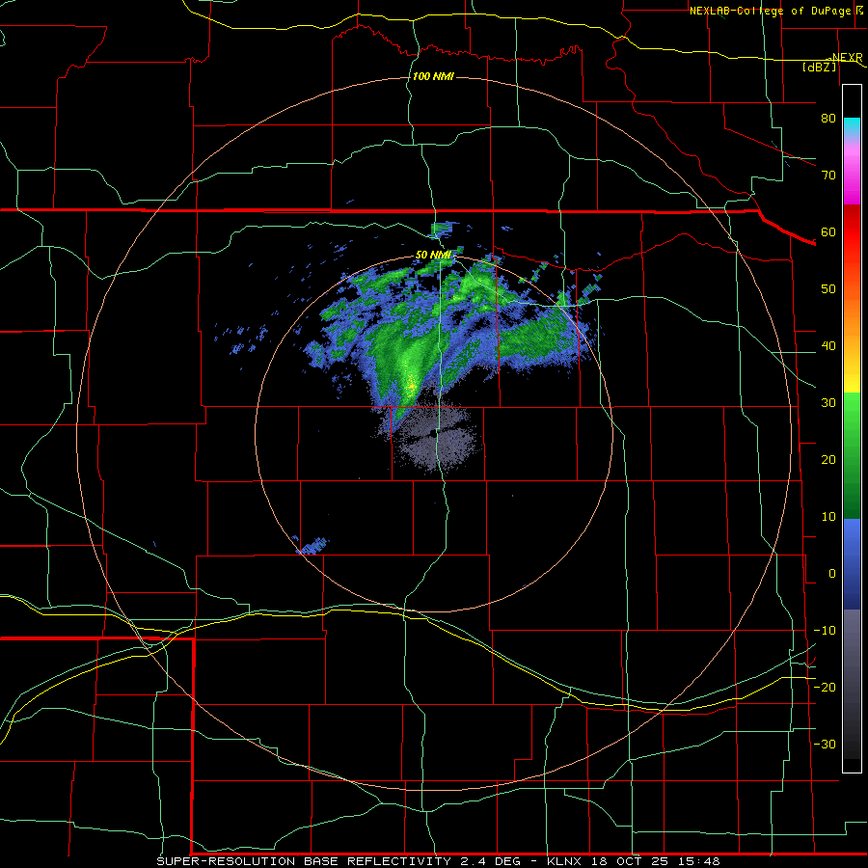Click the [dBZ] units label
The height and width of the screenshot is (868, 868).
click(x=819, y=67)
